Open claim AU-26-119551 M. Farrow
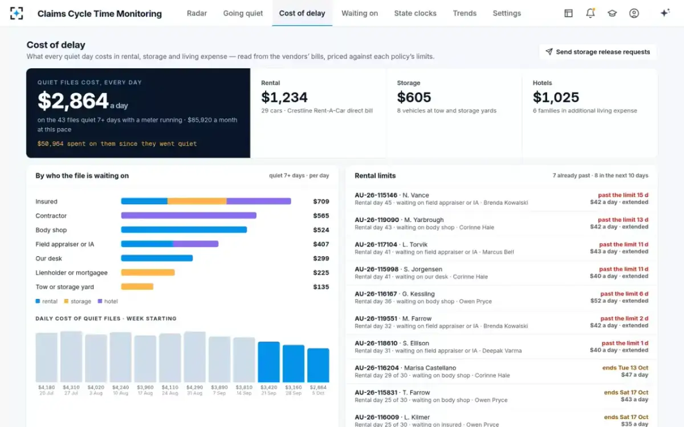The height and width of the screenshot is (427, 684). tap(502, 322)
